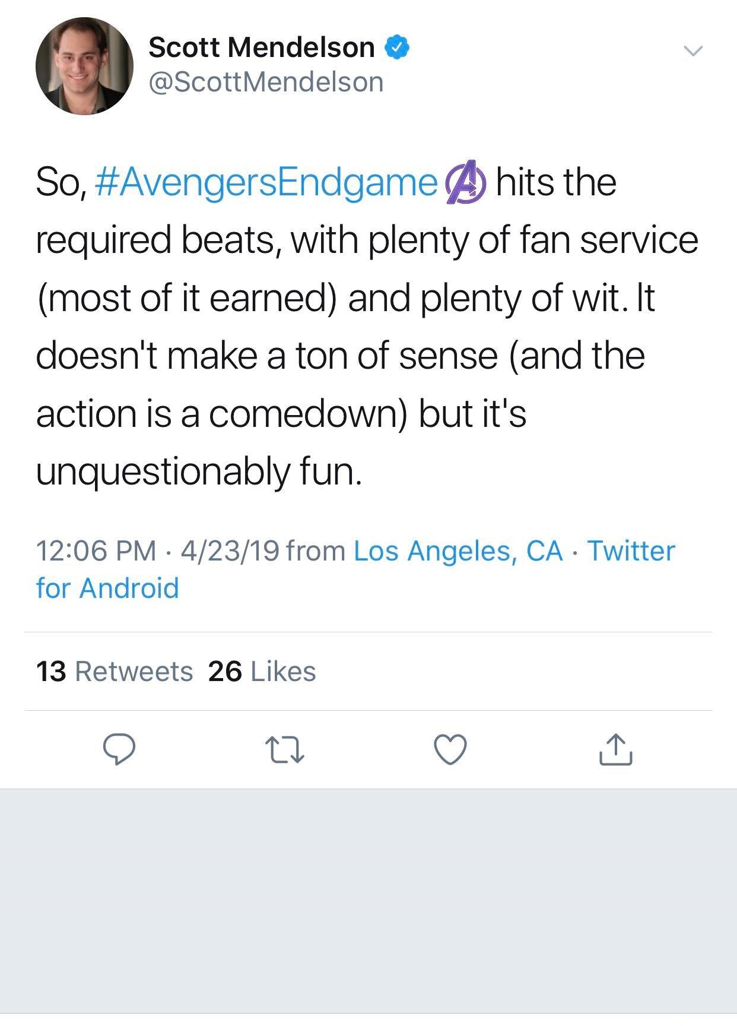The height and width of the screenshot is (1026, 737).
Task: Click the Los Angeles, CA location link
Action: click(458, 550)
